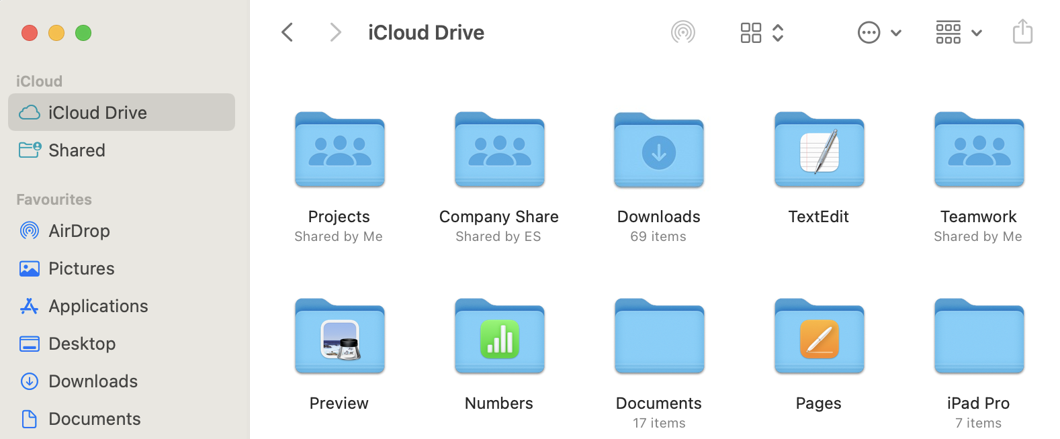
Task: Click the view switcher up-down arrows
Action: (778, 32)
